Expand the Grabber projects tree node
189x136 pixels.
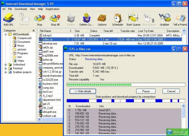[6, 72]
